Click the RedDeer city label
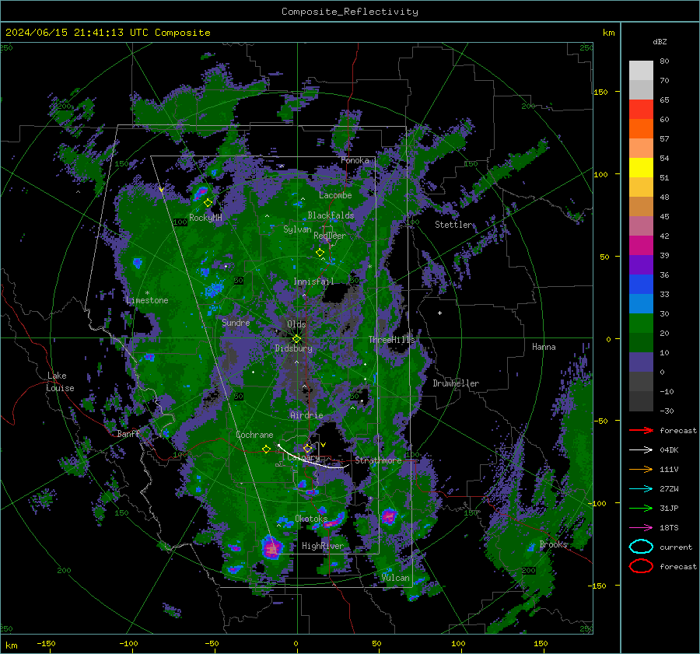The width and height of the screenshot is (700, 654). (330, 236)
